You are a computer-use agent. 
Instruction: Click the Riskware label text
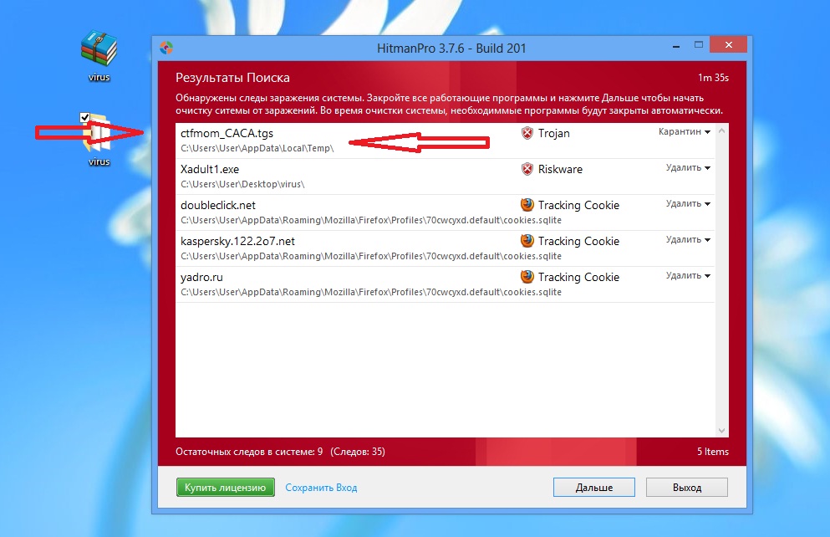pyautogui.click(x=560, y=169)
